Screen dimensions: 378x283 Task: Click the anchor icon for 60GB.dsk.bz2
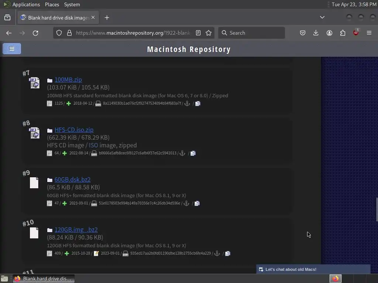(x=186, y=203)
